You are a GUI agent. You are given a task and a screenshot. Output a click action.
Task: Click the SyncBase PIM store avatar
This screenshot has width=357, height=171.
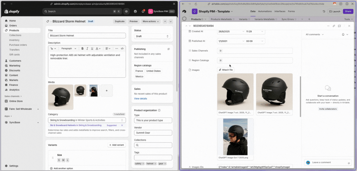click(150, 11)
